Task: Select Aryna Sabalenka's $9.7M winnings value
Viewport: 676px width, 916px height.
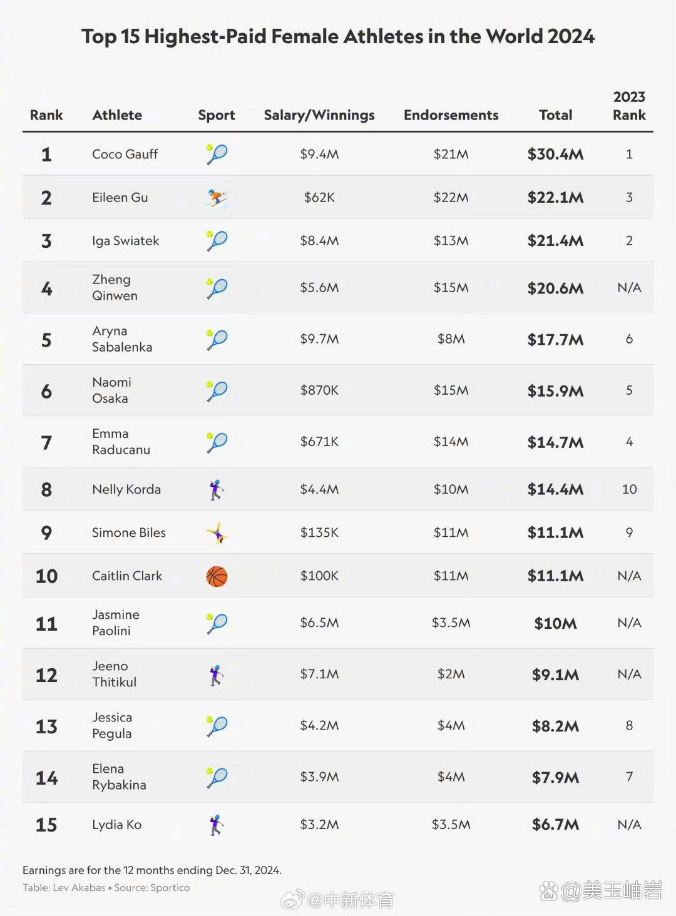Action: click(x=319, y=339)
